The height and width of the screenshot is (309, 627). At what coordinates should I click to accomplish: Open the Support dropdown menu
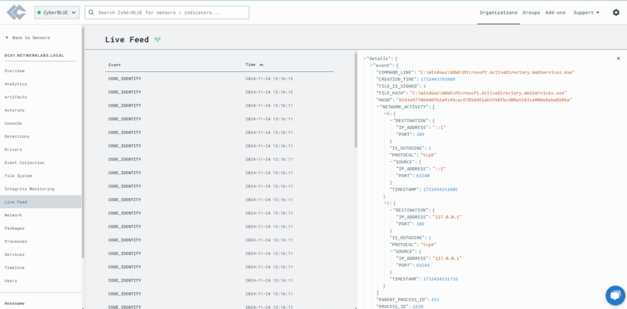pos(586,12)
